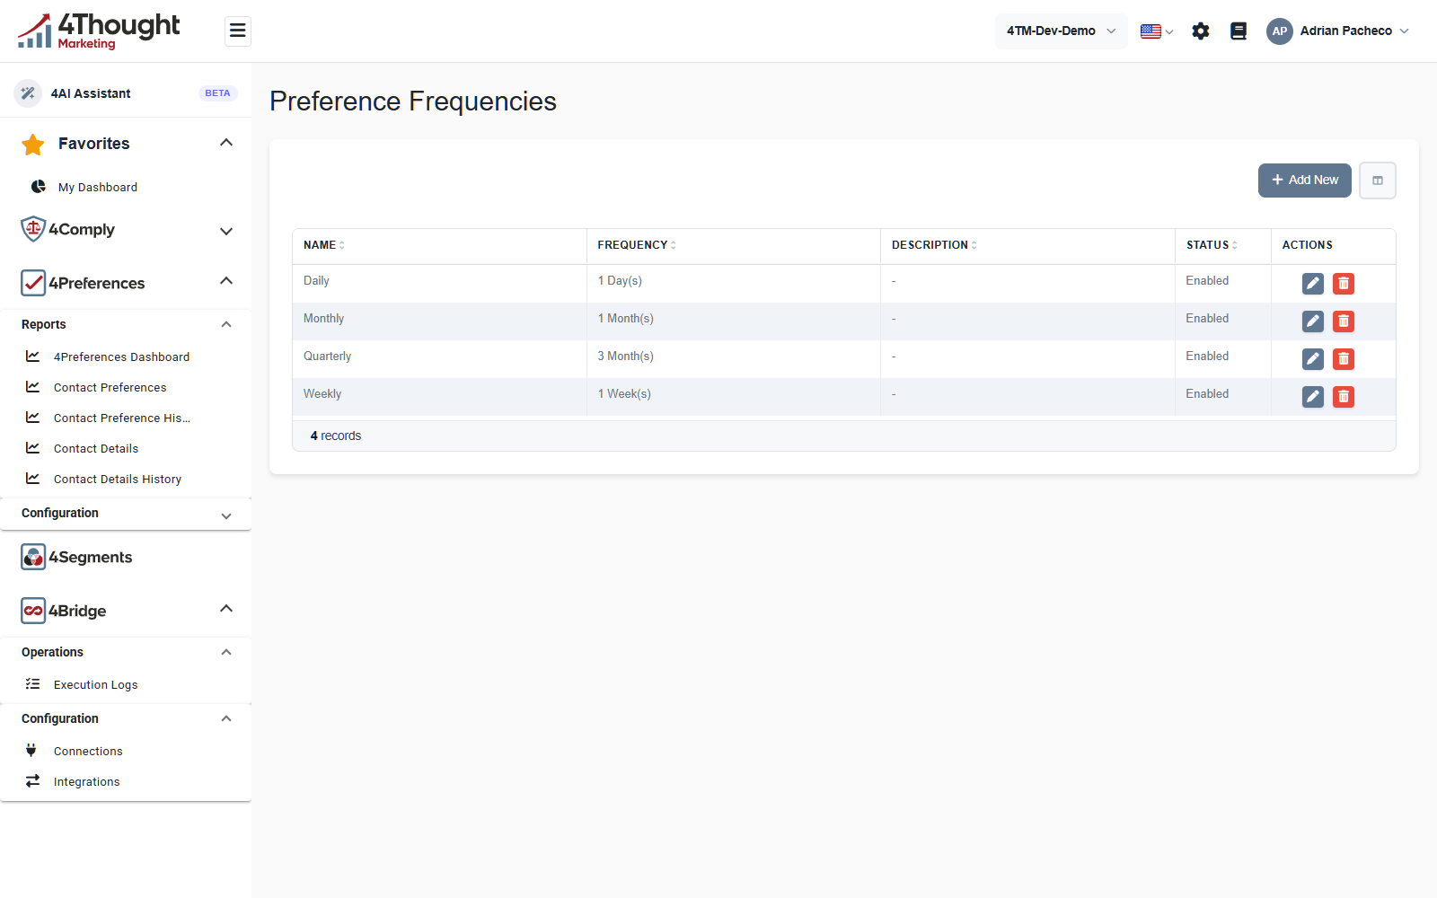
Task: Expand the Adrian Pacheco account menu
Action: tap(1354, 31)
